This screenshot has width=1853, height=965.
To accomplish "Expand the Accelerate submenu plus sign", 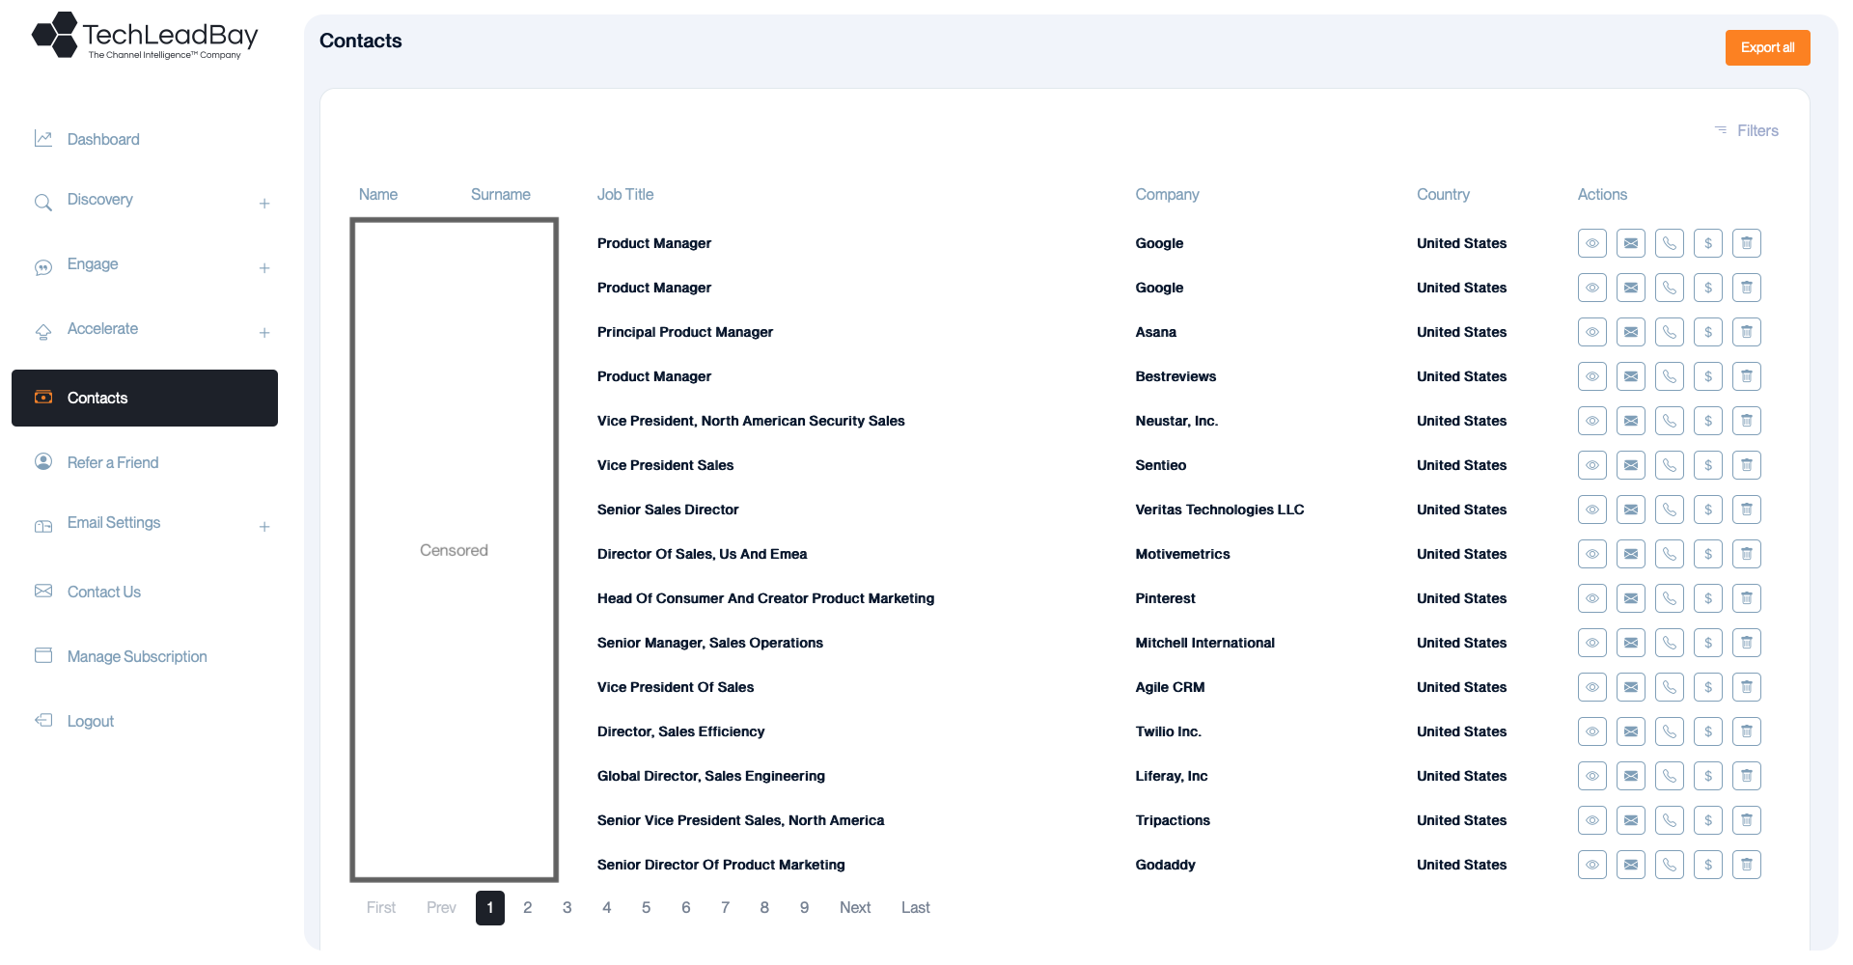I will pyautogui.click(x=264, y=333).
